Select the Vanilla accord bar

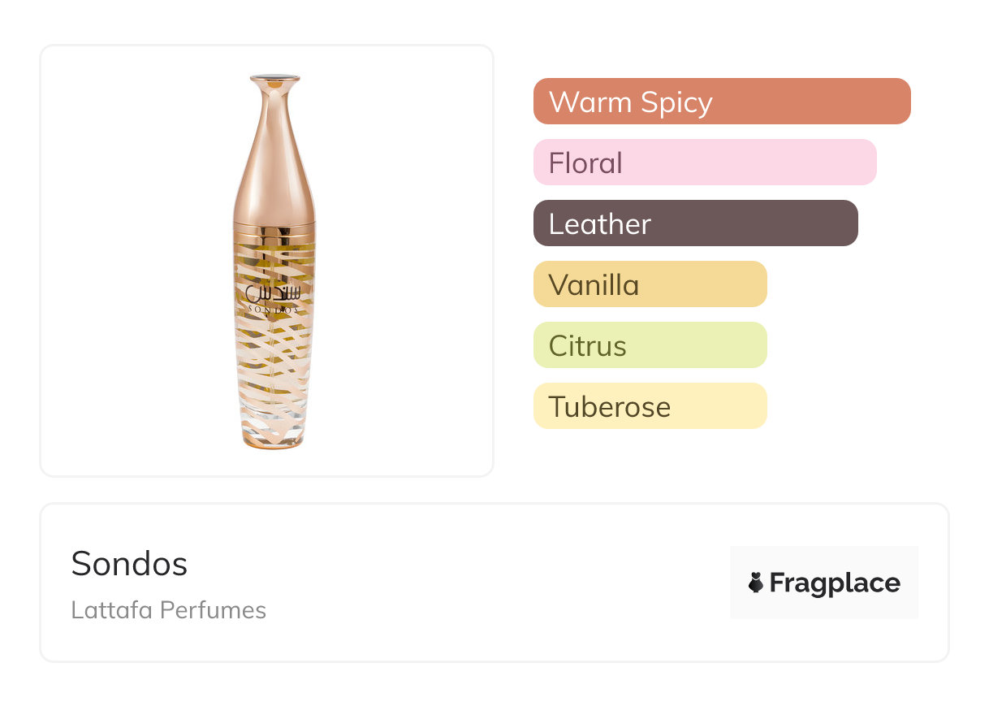click(x=650, y=284)
